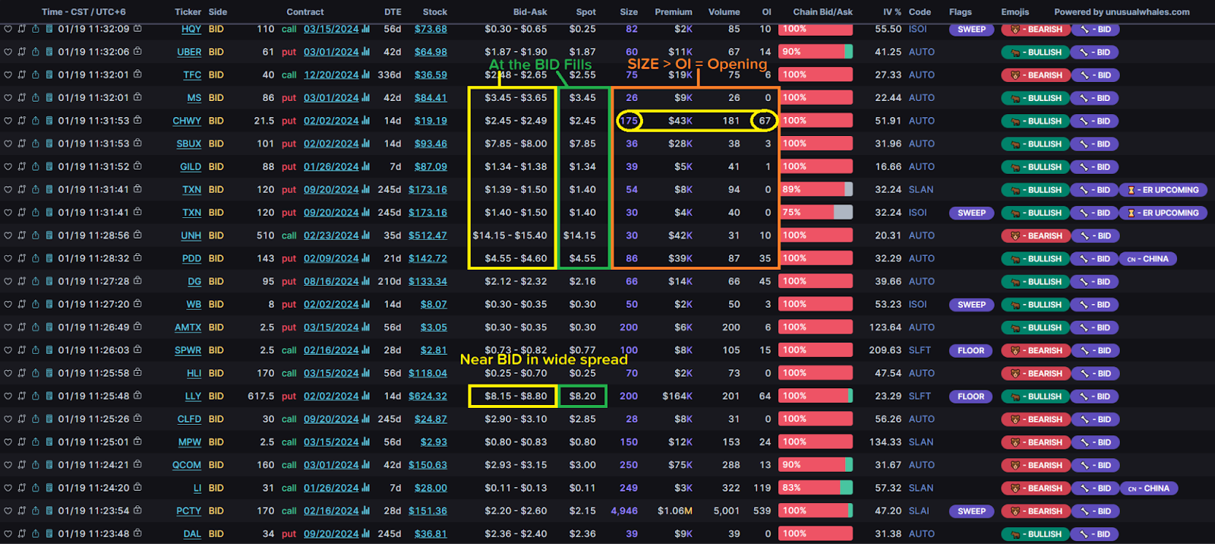Share the MS put trade row
This screenshot has width=1215, height=544.
point(35,97)
